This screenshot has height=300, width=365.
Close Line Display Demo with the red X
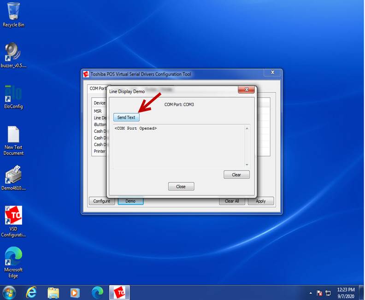click(246, 89)
